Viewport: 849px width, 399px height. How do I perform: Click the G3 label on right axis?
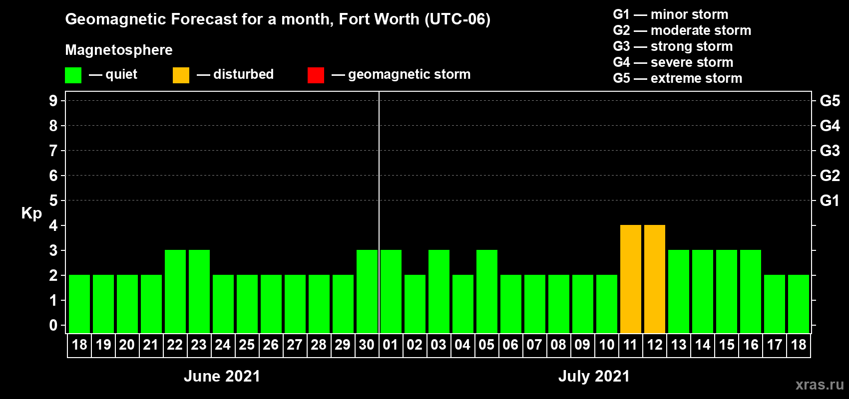tap(830, 151)
